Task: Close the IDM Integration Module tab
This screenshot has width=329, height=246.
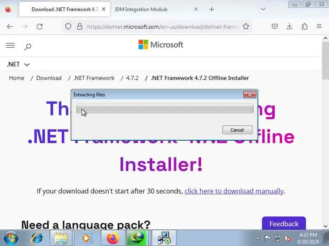Action: [196, 9]
